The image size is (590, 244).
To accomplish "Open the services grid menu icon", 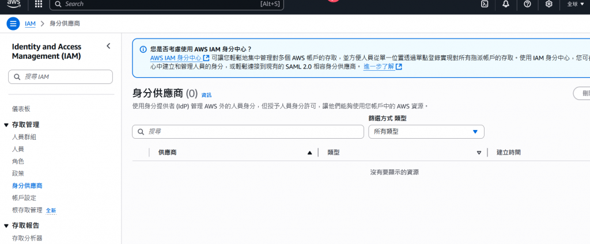I will pos(39,4).
